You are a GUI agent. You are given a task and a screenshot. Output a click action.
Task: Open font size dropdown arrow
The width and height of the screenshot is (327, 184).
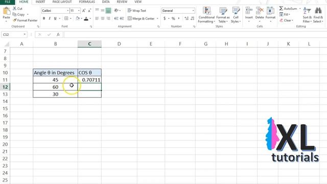click(79, 11)
